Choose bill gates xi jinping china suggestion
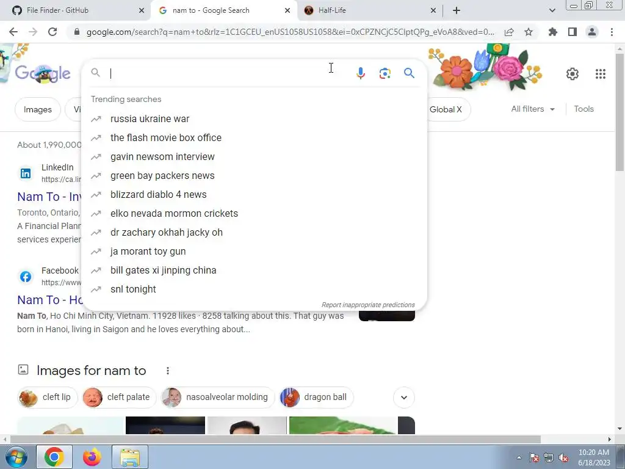Image resolution: width=625 pixels, height=469 pixels. [254, 271]
